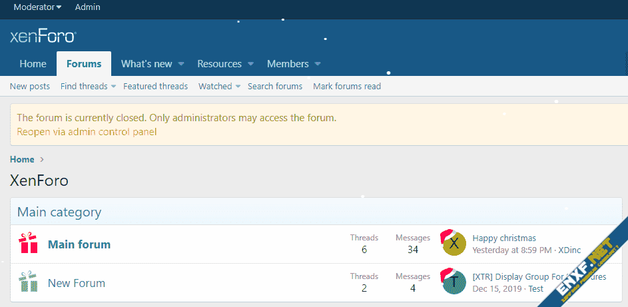628x307 pixels.
Task: Expand the Watched submenu
Action: (238, 87)
